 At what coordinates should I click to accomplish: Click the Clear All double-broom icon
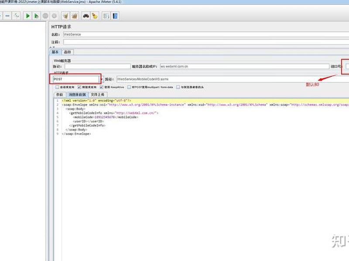coord(75,16)
